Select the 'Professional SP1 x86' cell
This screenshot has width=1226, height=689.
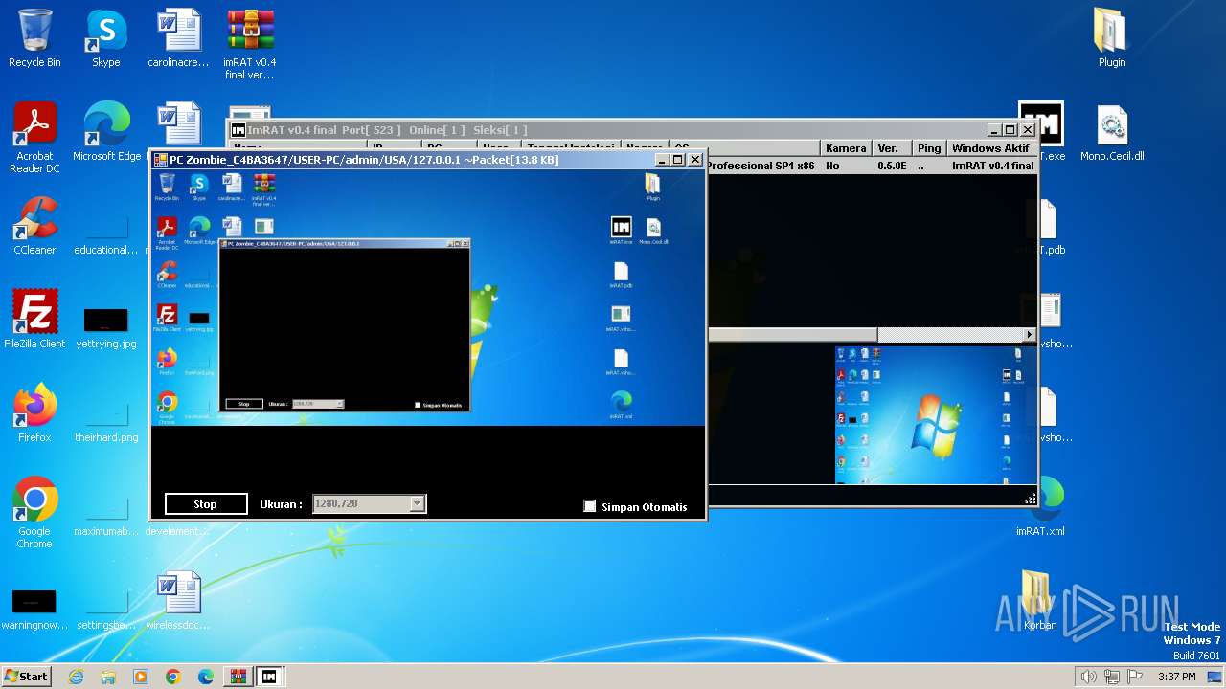point(761,166)
